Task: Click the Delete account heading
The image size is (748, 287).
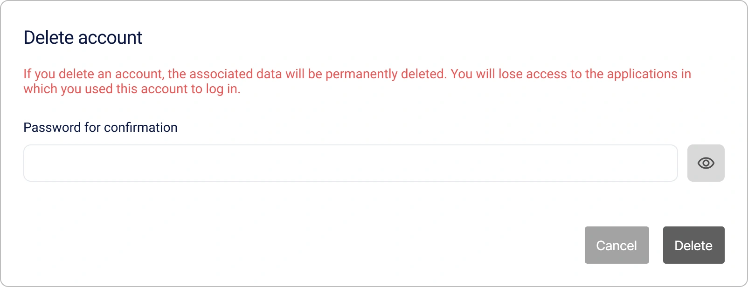Action: (83, 37)
